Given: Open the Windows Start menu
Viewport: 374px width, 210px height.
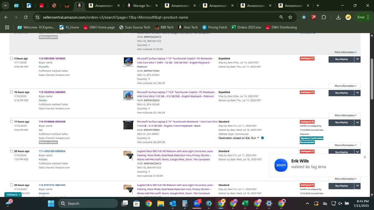Looking at the screenshot, I should tap(51, 203).
